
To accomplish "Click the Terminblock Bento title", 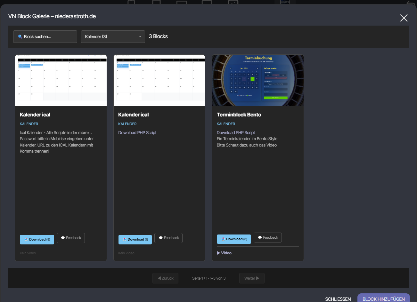I will pos(239,115).
